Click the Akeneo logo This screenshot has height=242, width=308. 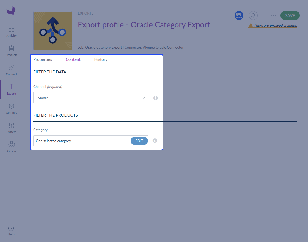click(x=11, y=10)
